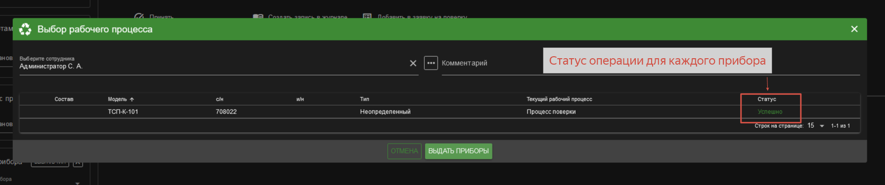Viewport: 885px width, 185px height.
Task: Click the Успешно status value
Action: (770, 112)
